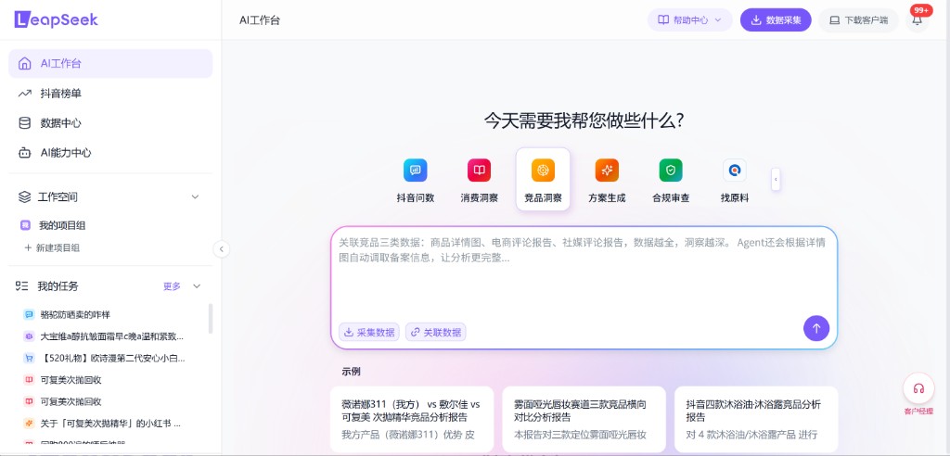The width and height of the screenshot is (950, 456).
Task: Click the 工作空间 layers icon
Action: [24, 196]
